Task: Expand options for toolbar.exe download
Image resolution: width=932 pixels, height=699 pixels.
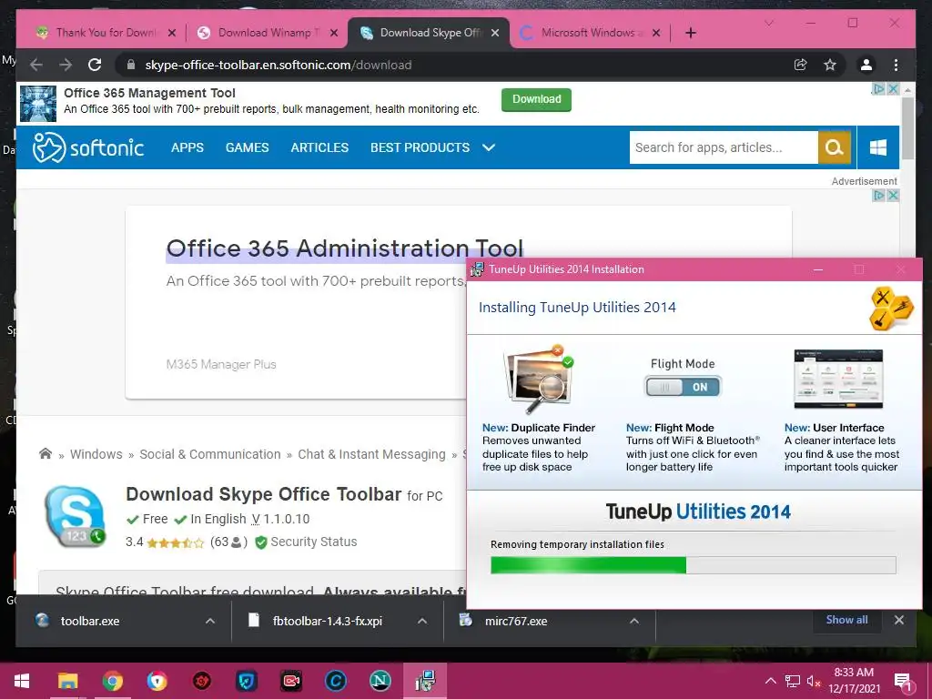Action: pyautogui.click(x=210, y=621)
